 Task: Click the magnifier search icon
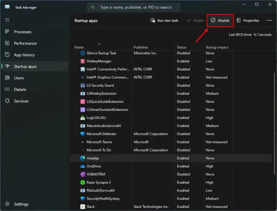point(93,7)
